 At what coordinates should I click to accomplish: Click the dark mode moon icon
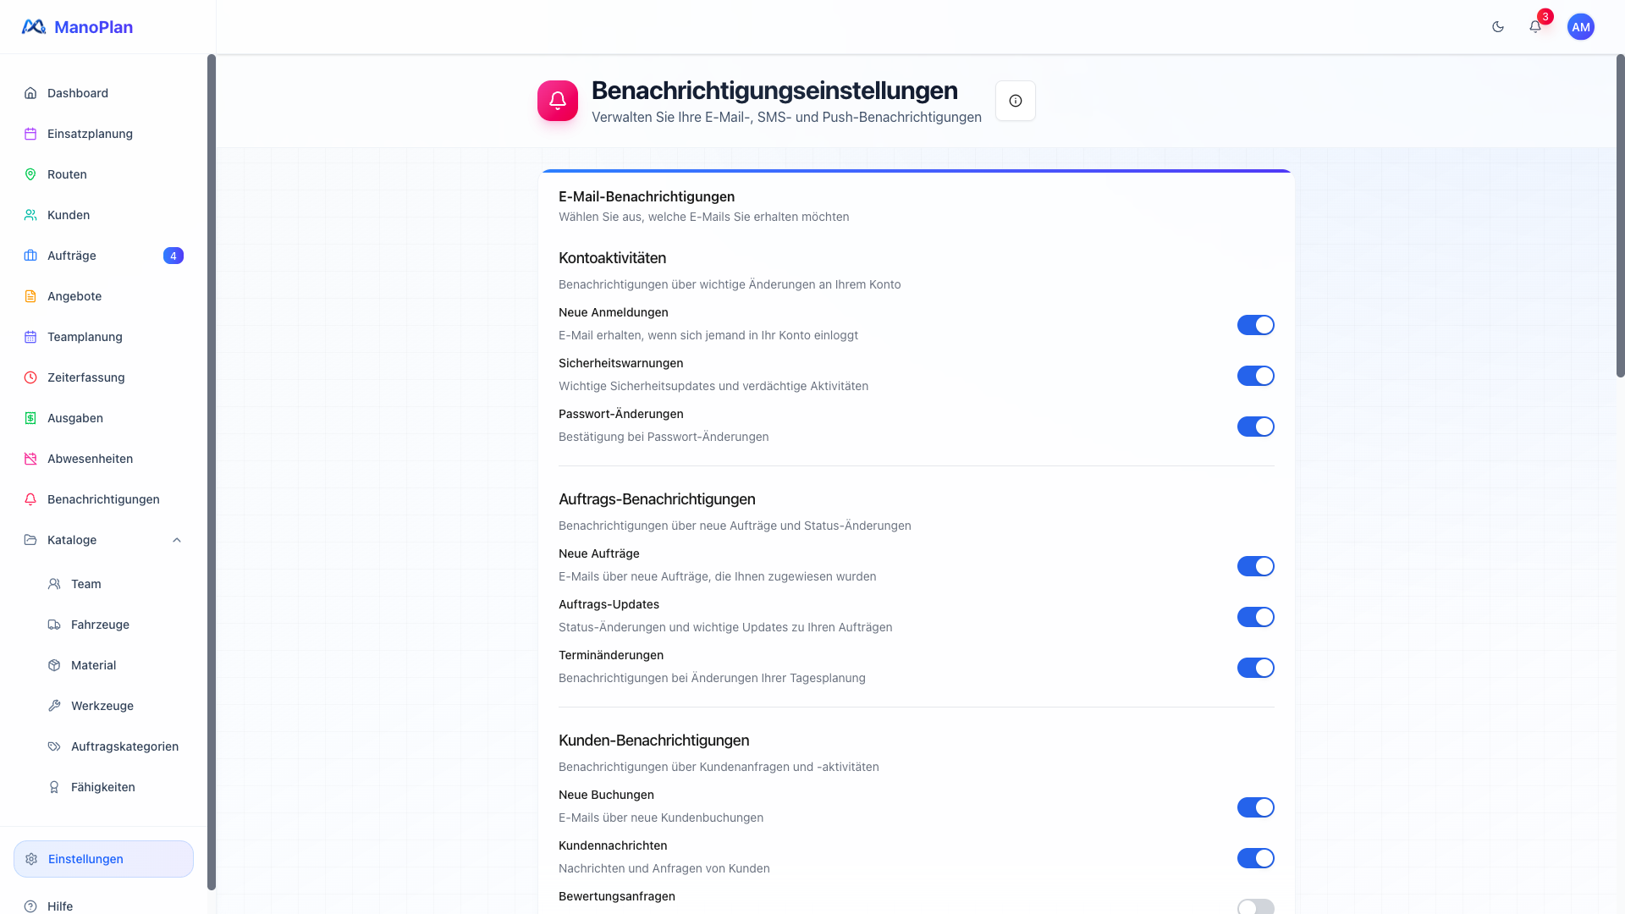click(1498, 27)
